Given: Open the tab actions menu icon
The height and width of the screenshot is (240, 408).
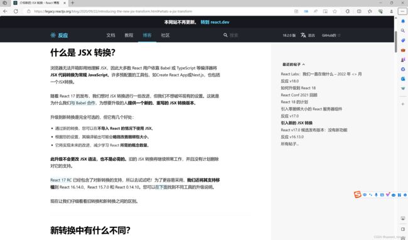Looking at the screenshot, I should coord(4,3).
